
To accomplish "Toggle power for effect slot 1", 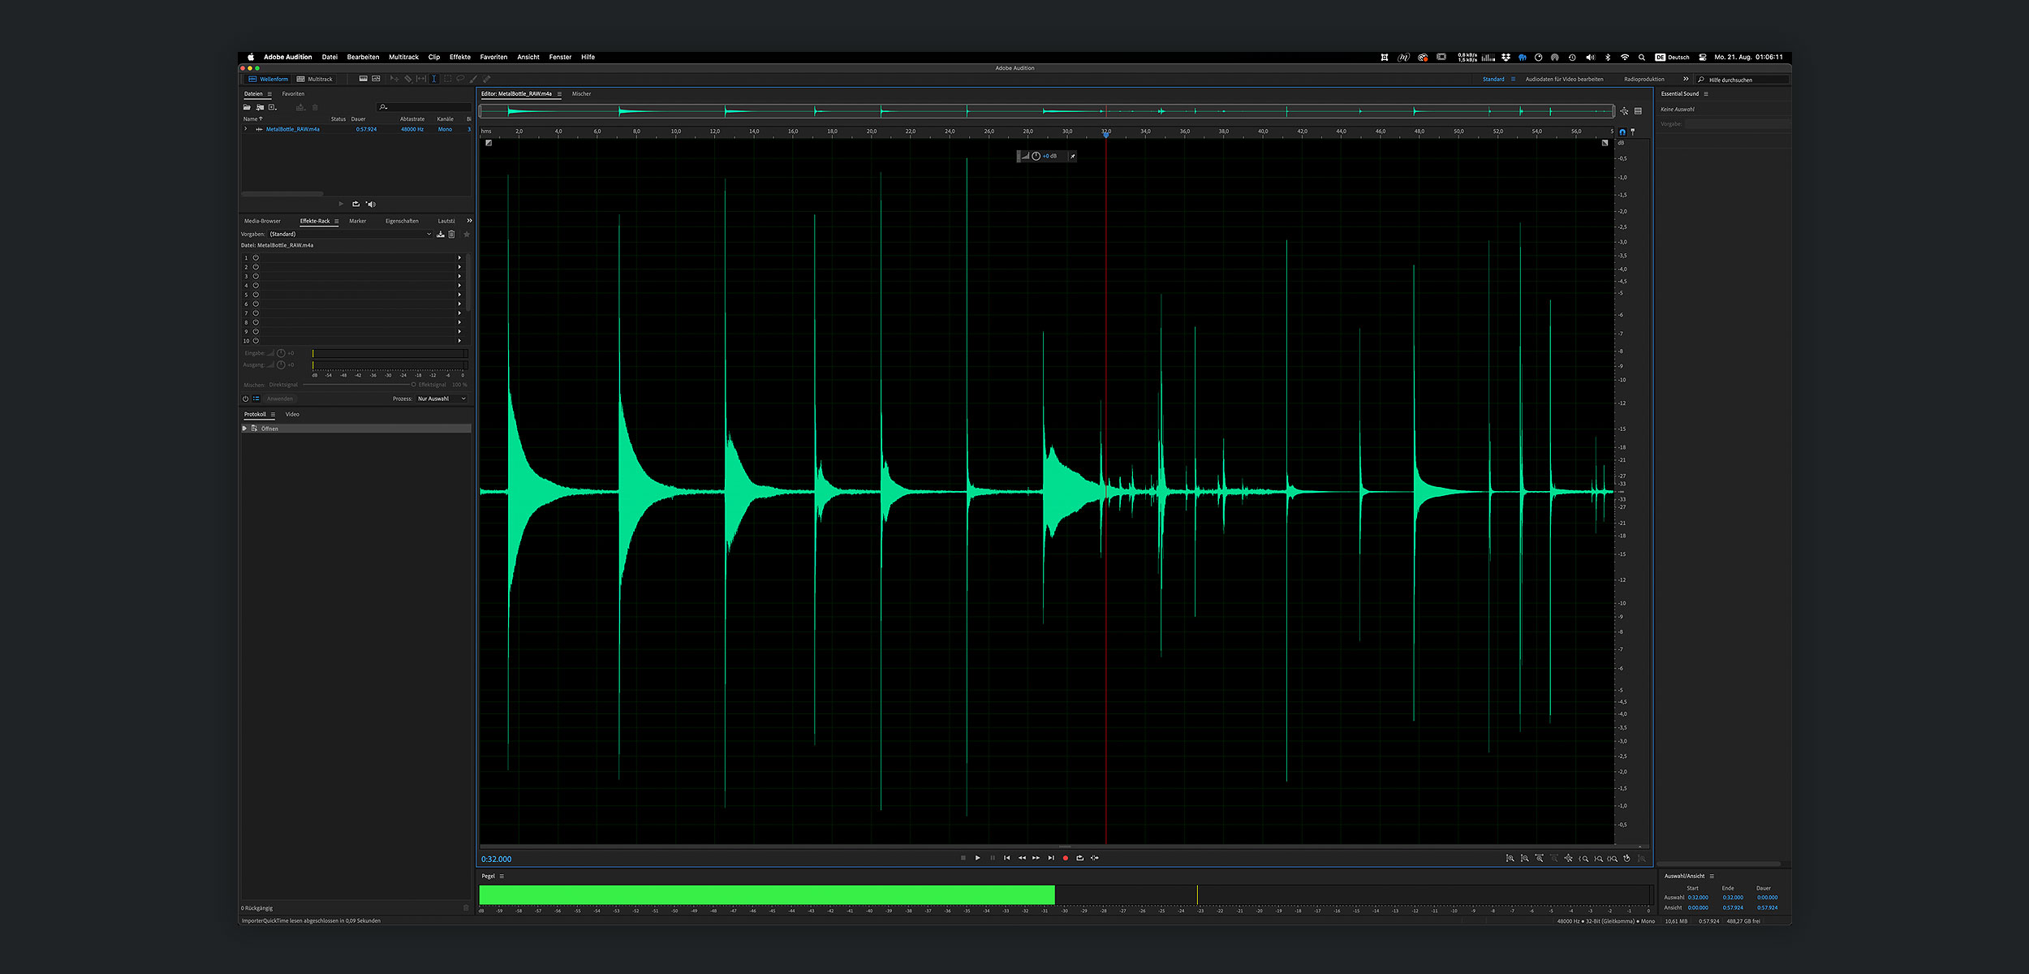I will click(x=256, y=257).
